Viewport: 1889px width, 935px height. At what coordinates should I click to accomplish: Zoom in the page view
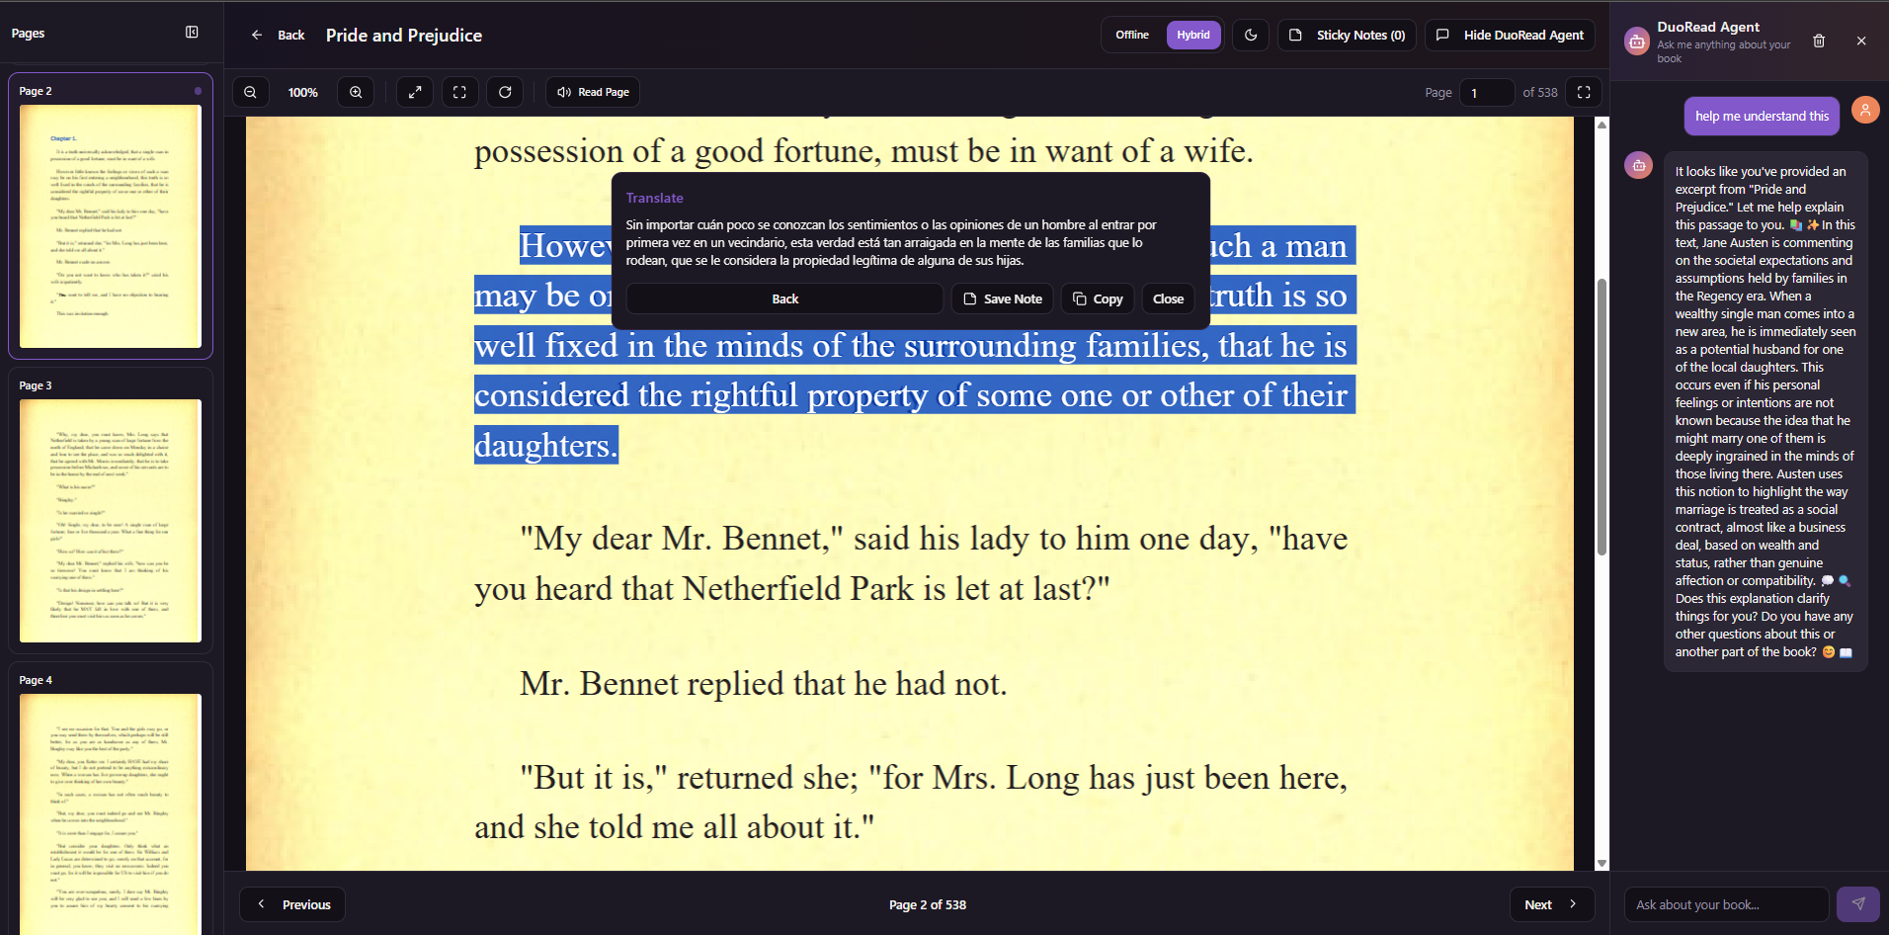click(x=356, y=92)
